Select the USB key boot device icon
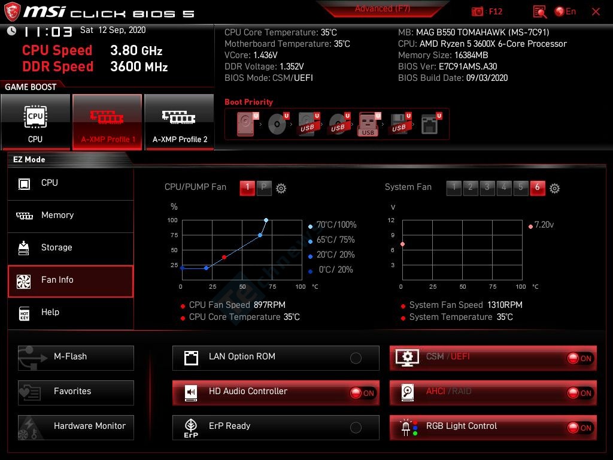613x460 pixels. [x=369, y=124]
